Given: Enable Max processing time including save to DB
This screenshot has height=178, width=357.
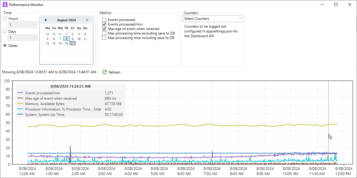Looking at the screenshot, I should 104,38.
